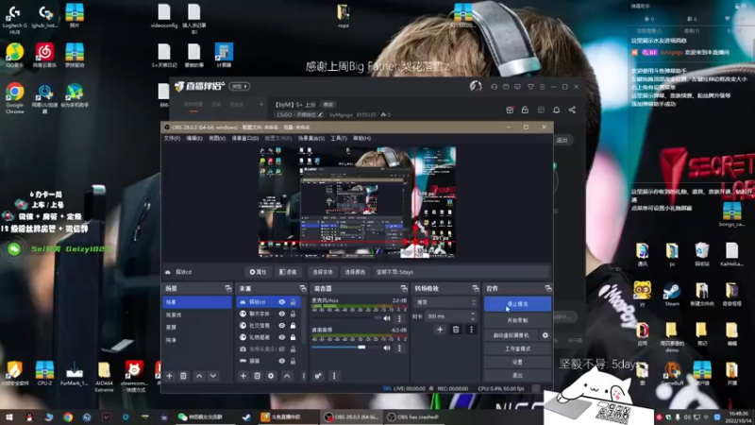Toggle eye on the 聊天字体 browser source
This screenshot has height=425, width=755.
point(281,314)
